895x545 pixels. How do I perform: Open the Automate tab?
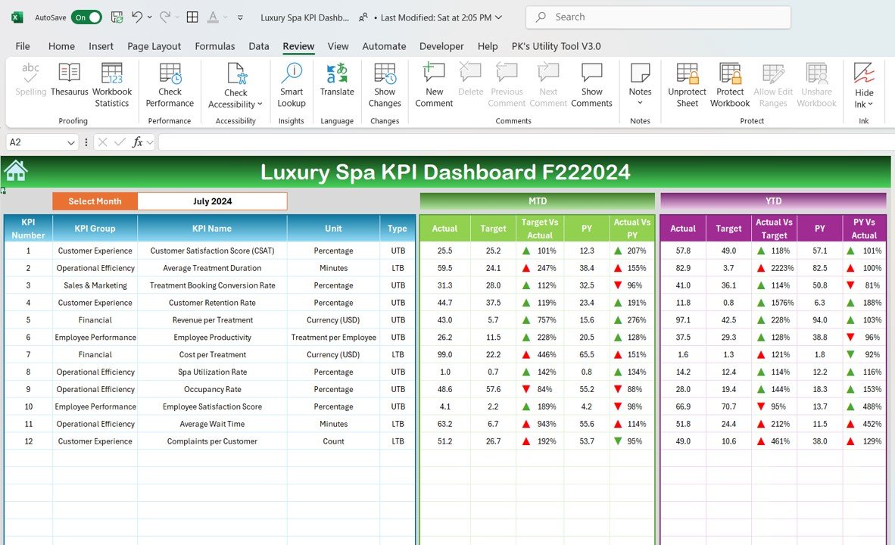coord(384,46)
